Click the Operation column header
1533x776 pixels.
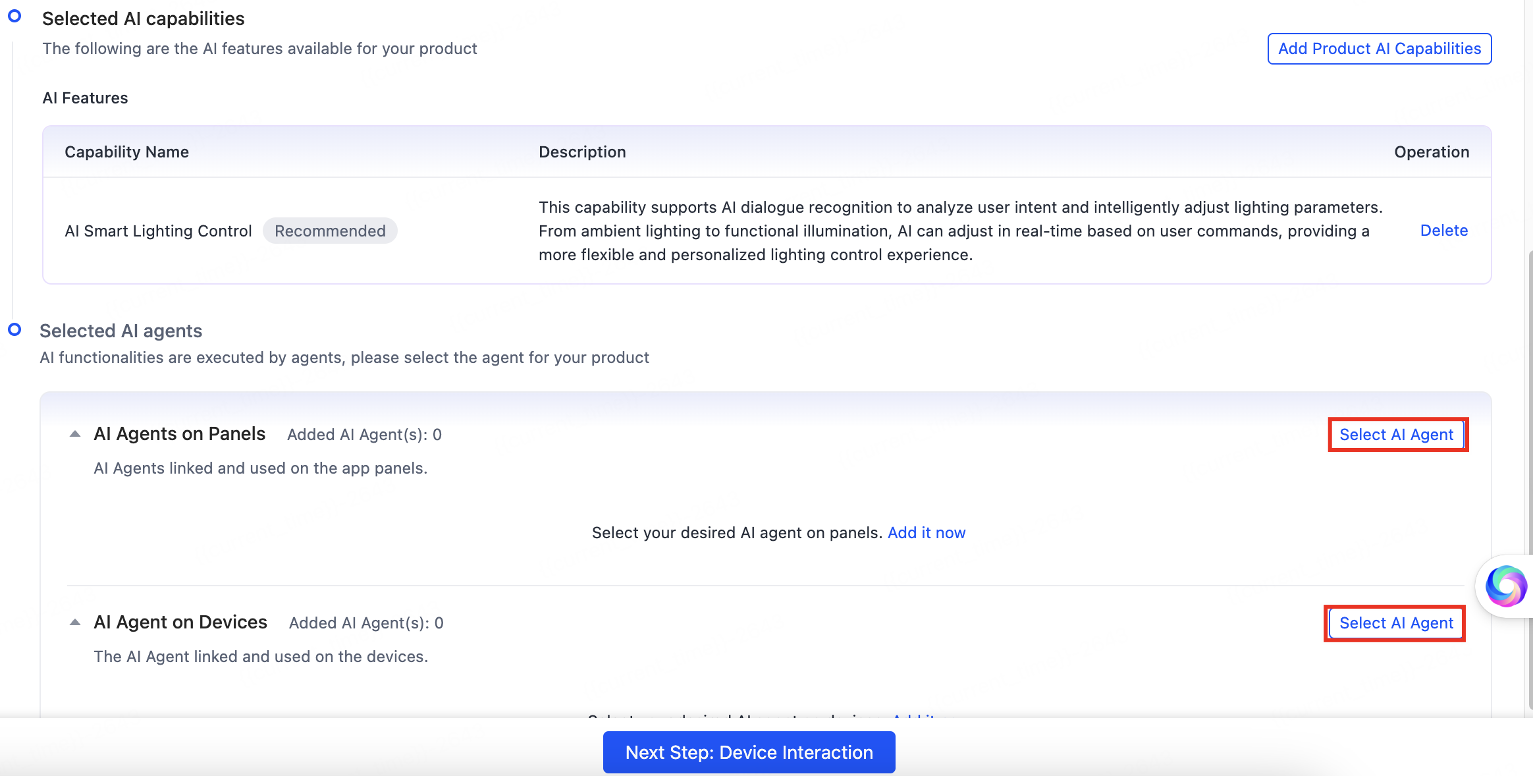click(1432, 152)
